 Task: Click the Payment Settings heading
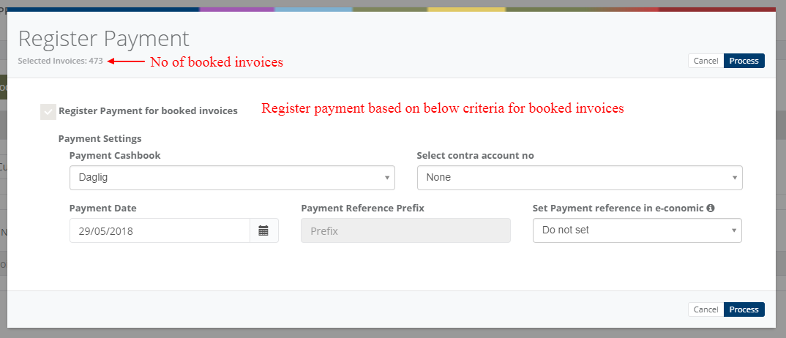pos(100,138)
